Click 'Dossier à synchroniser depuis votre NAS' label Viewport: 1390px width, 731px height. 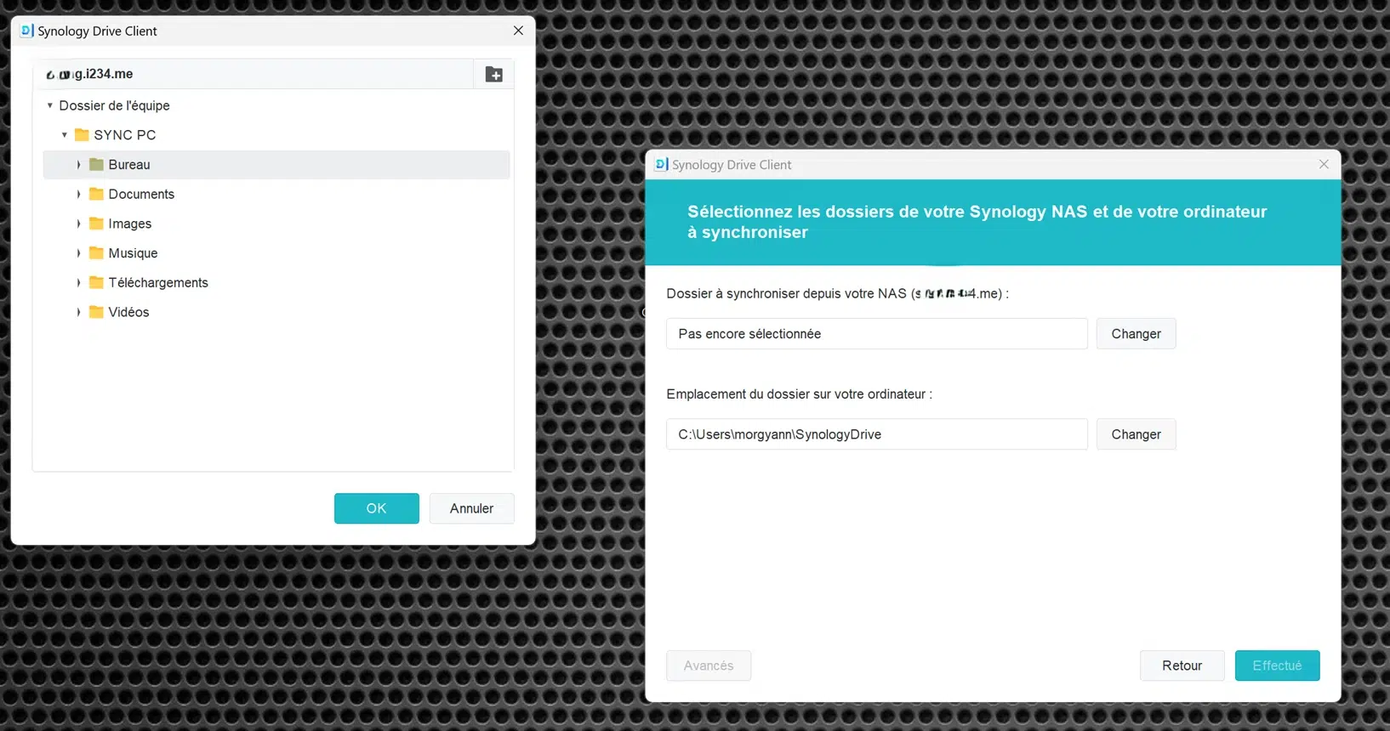tap(837, 293)
